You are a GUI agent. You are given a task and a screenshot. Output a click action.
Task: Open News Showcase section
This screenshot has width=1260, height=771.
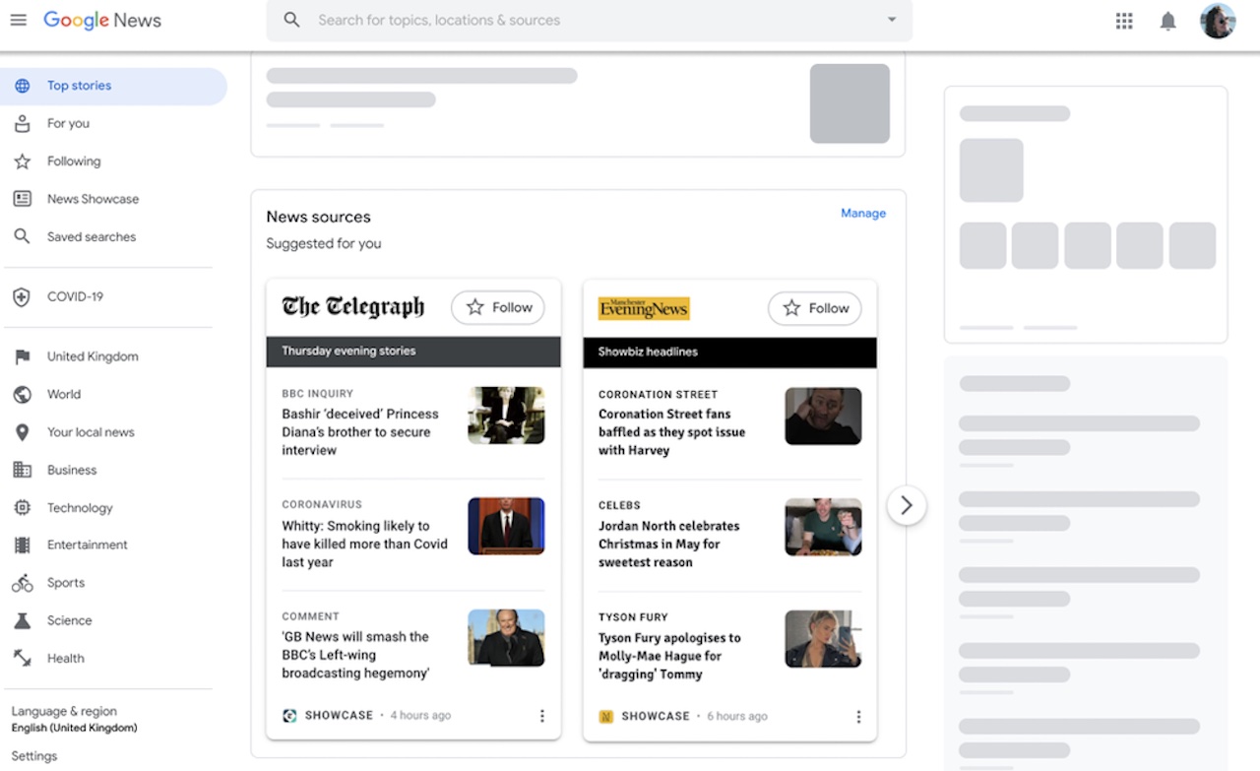[x=93, y=199]
